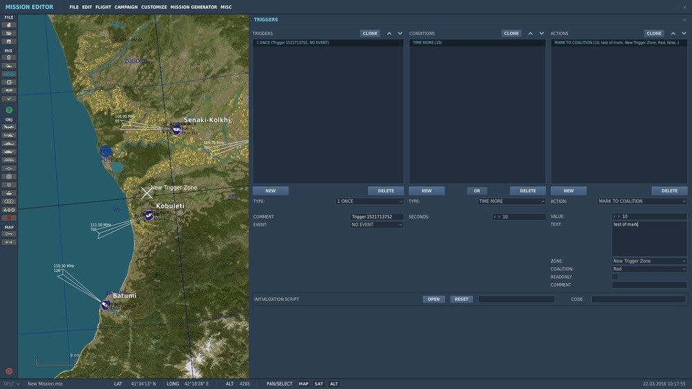The width and height of the screenshot is (692, 389).
Task: Select the helicopter group icon under OBJ
Action: click(x=8, y=135)
